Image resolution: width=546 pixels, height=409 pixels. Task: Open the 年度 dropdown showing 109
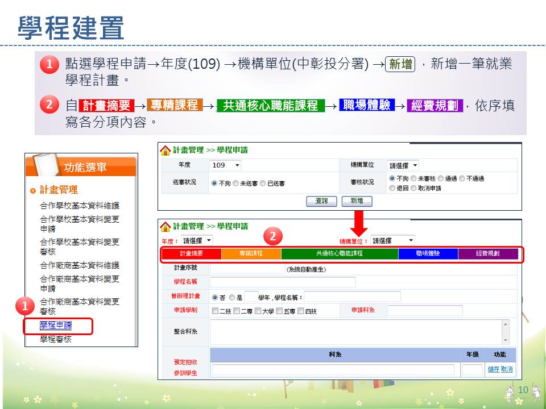point(225,165)
